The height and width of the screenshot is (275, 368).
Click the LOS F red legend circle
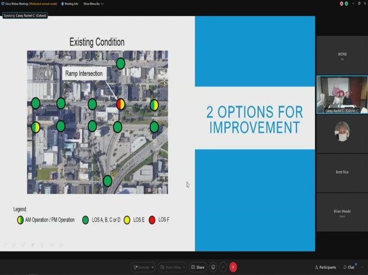pyautogui.click(x=152, y=220)
